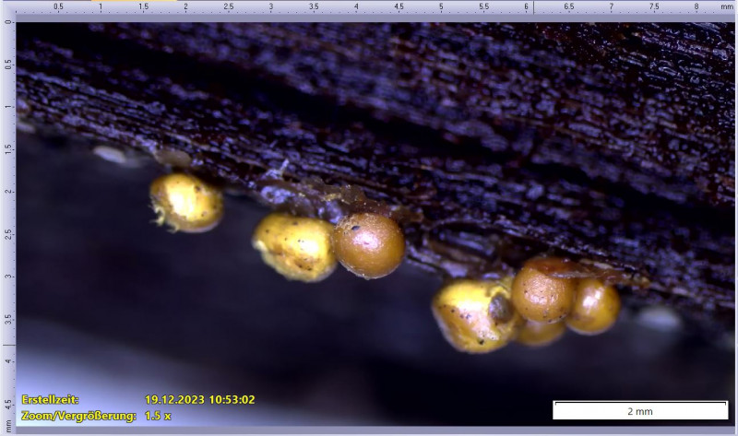Click the large pale yellow sphere in right cluster
This screenshot has width=738, height=436.
pyautogui.click(x=469, y=316)
